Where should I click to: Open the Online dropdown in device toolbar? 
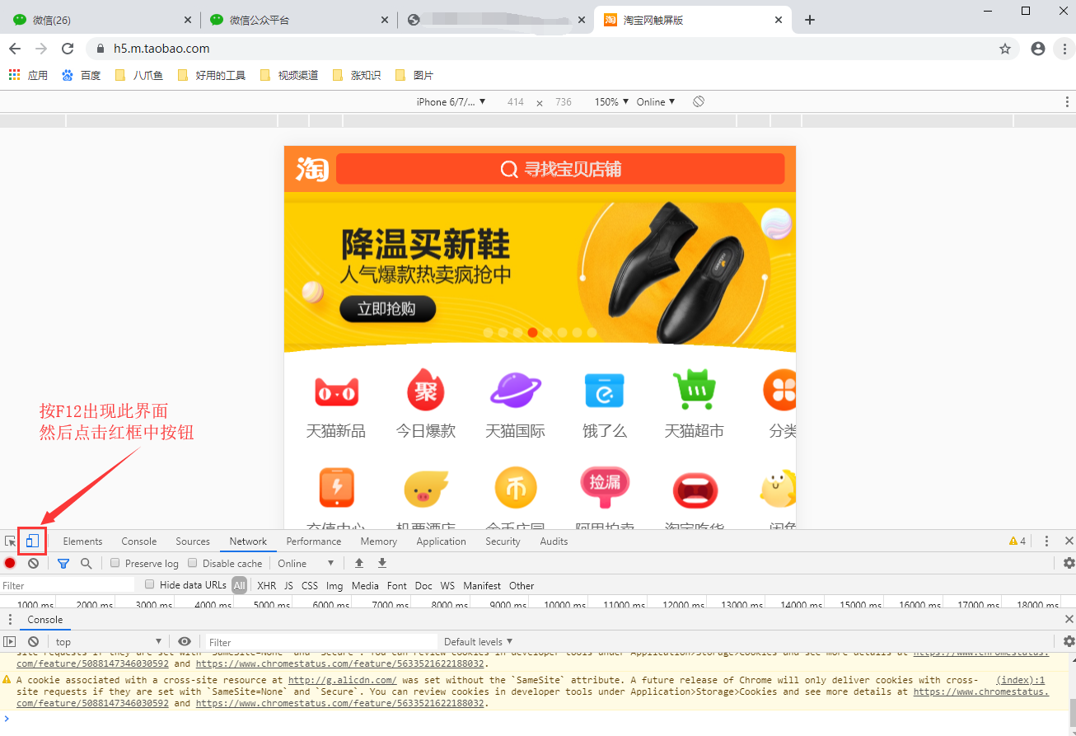[656, 101]
